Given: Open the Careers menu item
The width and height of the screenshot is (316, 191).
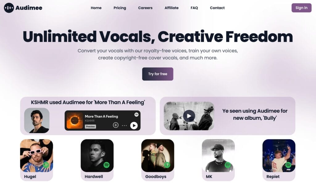Looking at the screenshot, I should 145,8.
